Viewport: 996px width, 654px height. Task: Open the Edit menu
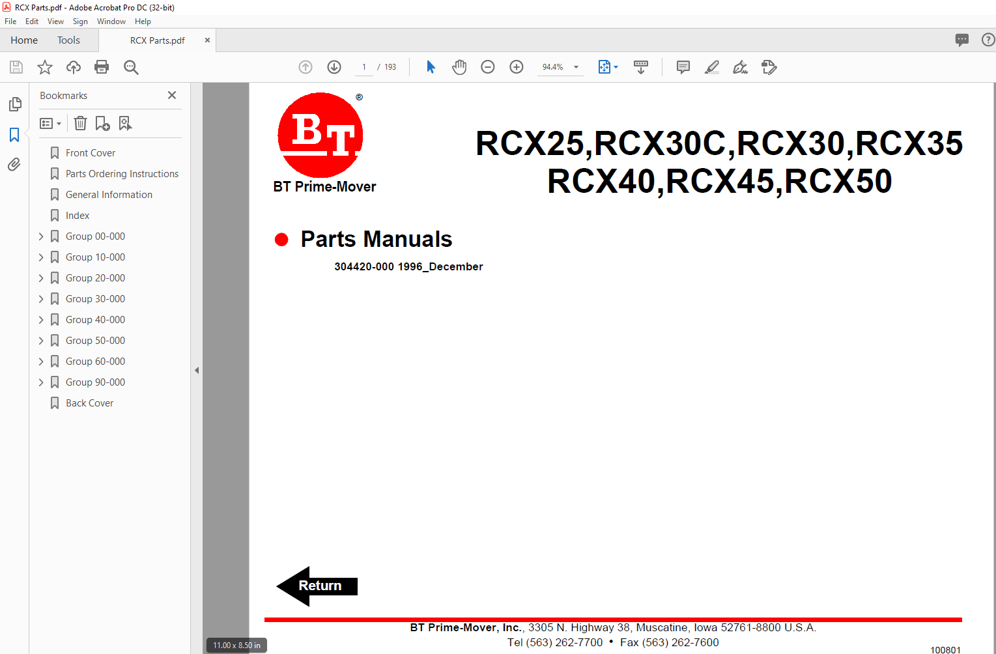(32, 21)
